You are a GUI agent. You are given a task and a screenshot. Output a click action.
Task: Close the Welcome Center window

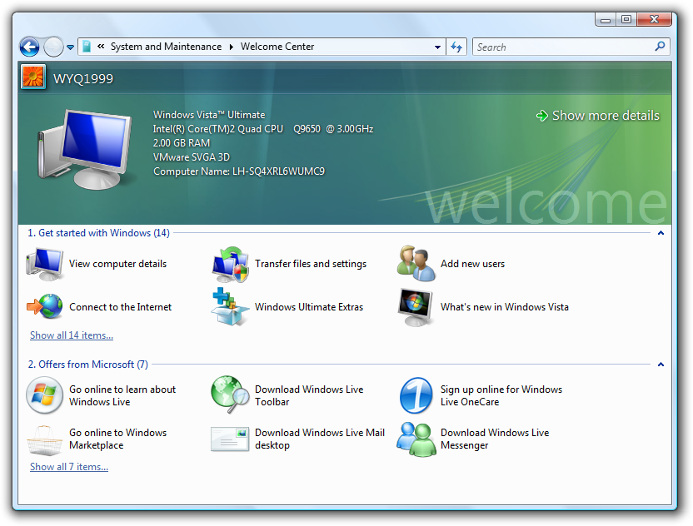(x=655, y=19)
